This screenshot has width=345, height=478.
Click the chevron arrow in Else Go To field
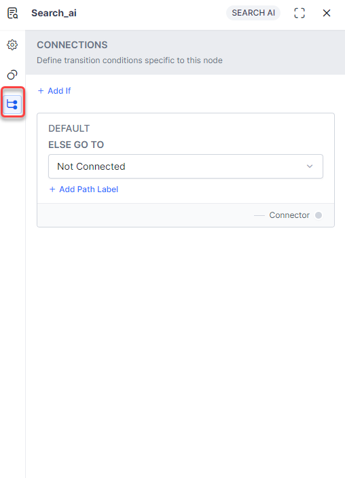pyautogui.click(x=310, y=166)
